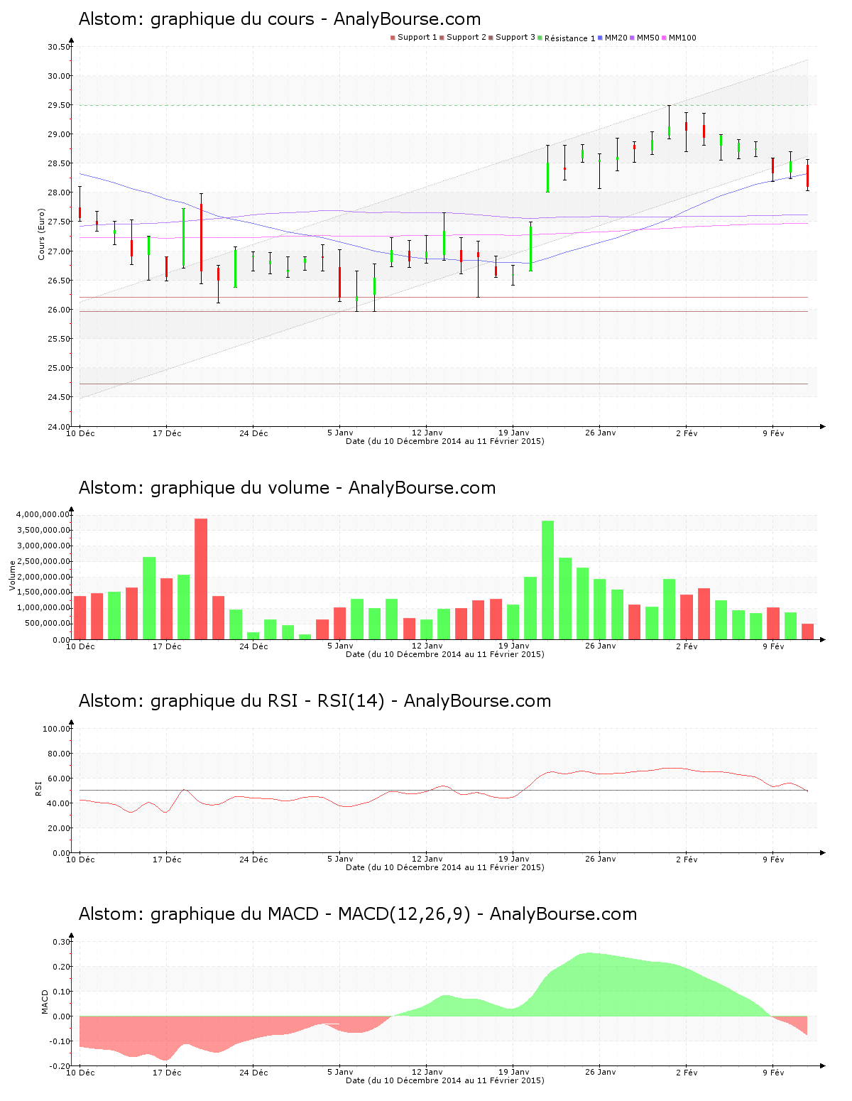Screen dimensions: 852x1101
Task: Click 4,000,000.00 on the volume axis
Action: click(x=43, y=514)
